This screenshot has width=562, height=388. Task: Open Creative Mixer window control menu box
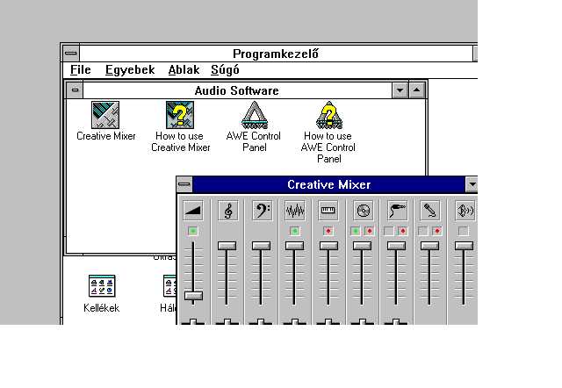click(184, 184)
